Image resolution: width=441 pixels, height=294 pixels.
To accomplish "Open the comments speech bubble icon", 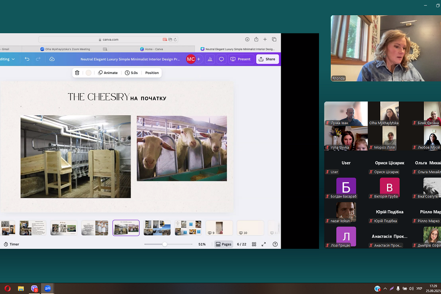I will point(221,59).
